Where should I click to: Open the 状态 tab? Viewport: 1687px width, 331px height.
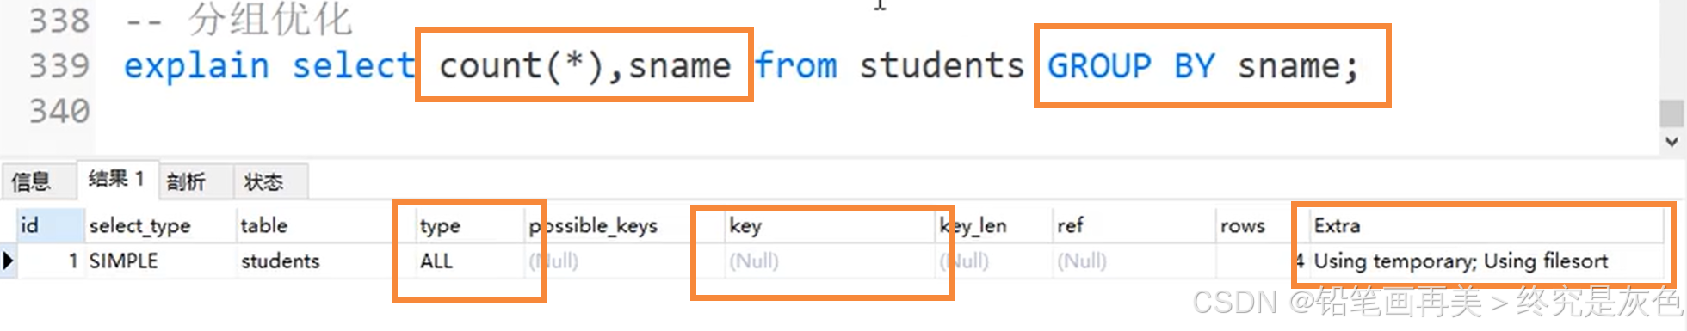tap(263, 181)
